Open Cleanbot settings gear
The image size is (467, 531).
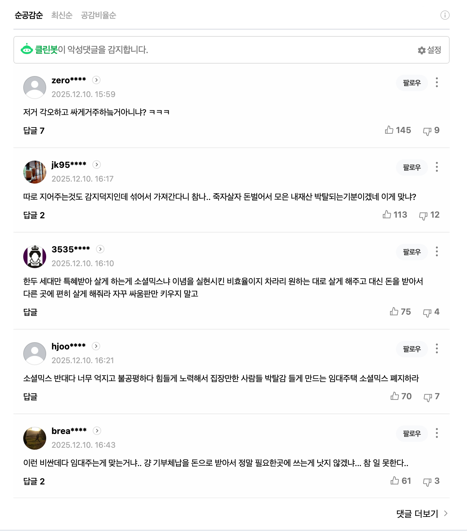coord(429,50)
